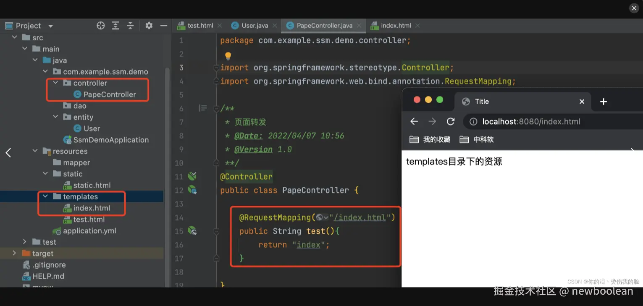Click the gutter bean icon on line 11
This screenshot has height=306, width=643.
click(x=192, y=176)
